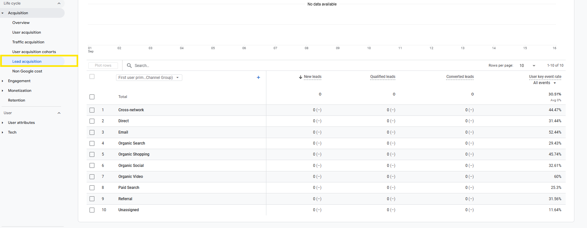The image size is (587, 228).
Task: Expand the User attributes tree arrow
Action: click(3, 123)
